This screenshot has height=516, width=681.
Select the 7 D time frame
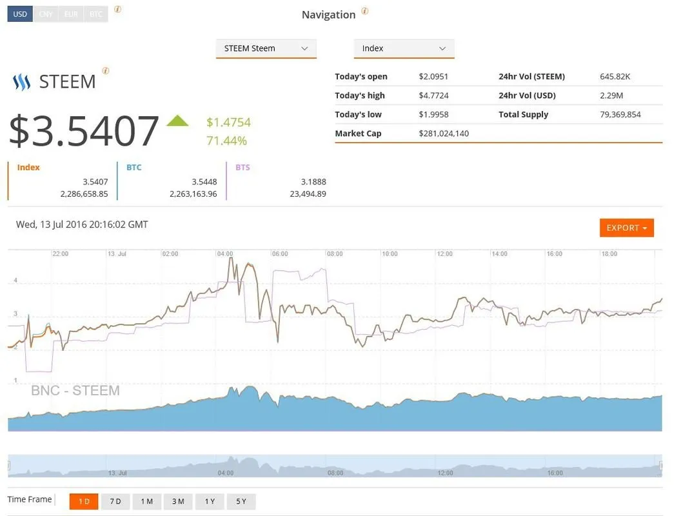click(115, 501)
